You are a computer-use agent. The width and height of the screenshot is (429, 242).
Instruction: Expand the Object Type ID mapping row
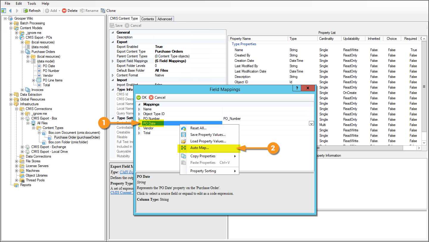coord(139,114)
